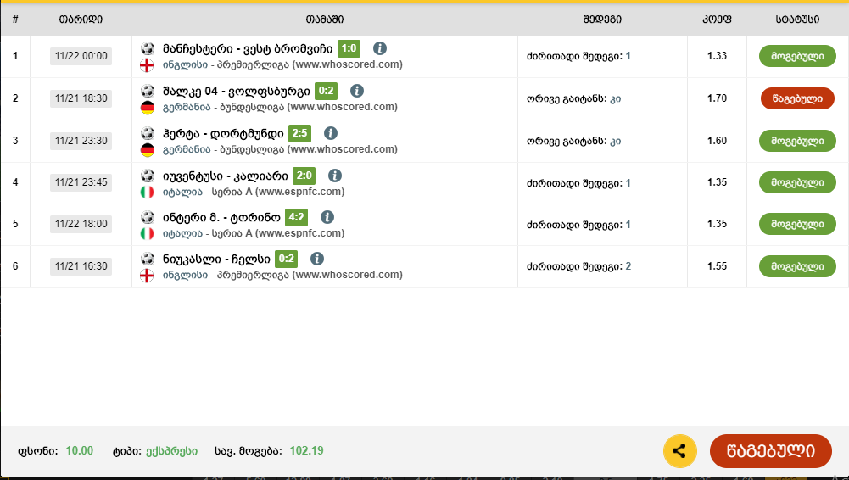Click coefficient 1.33
The height and width of the screenshot is (480, 849).
pos(717,56)
